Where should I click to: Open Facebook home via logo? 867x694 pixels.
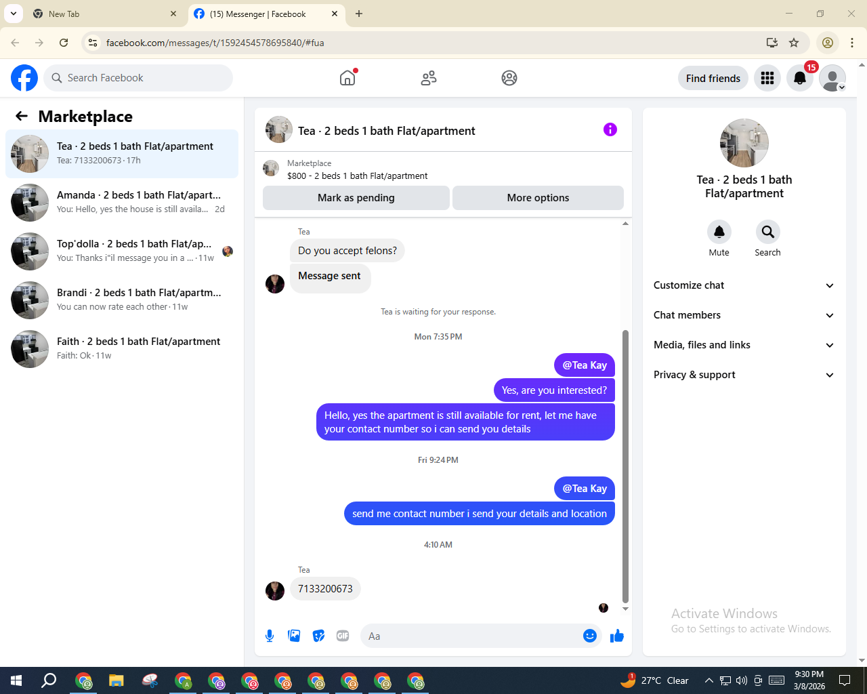[24, 78]
